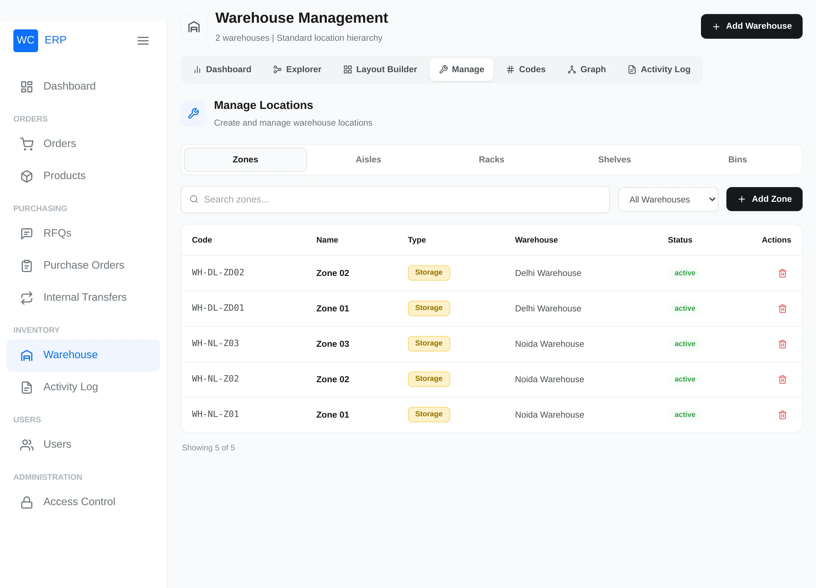The image size is (816, 588).
Task: Open Orders in the sidebar
Action: pos(83,144)
